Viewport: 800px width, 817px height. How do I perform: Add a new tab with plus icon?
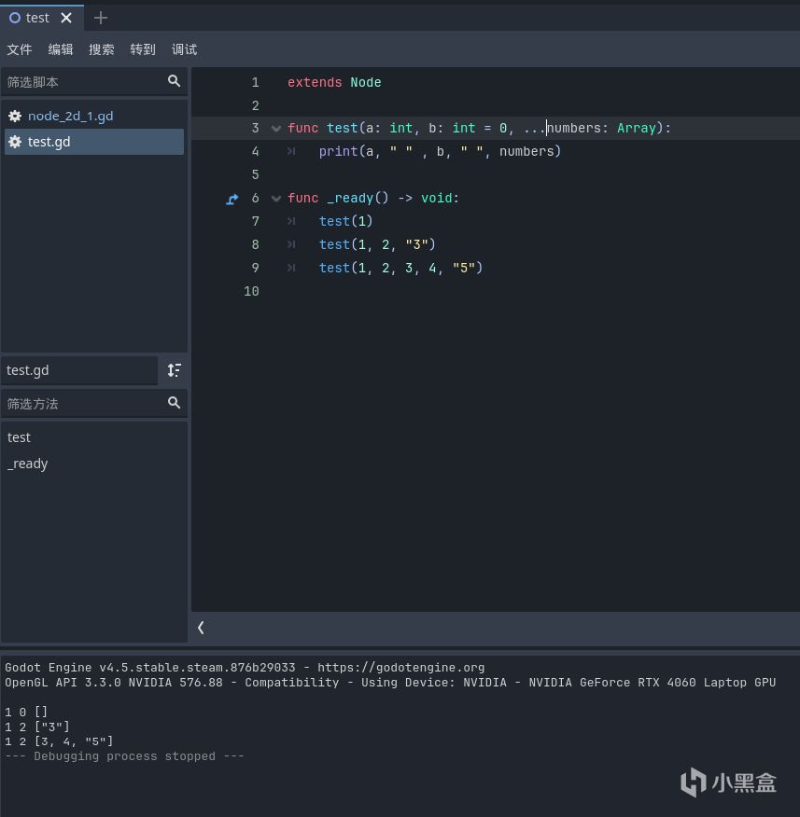[100, 18]
